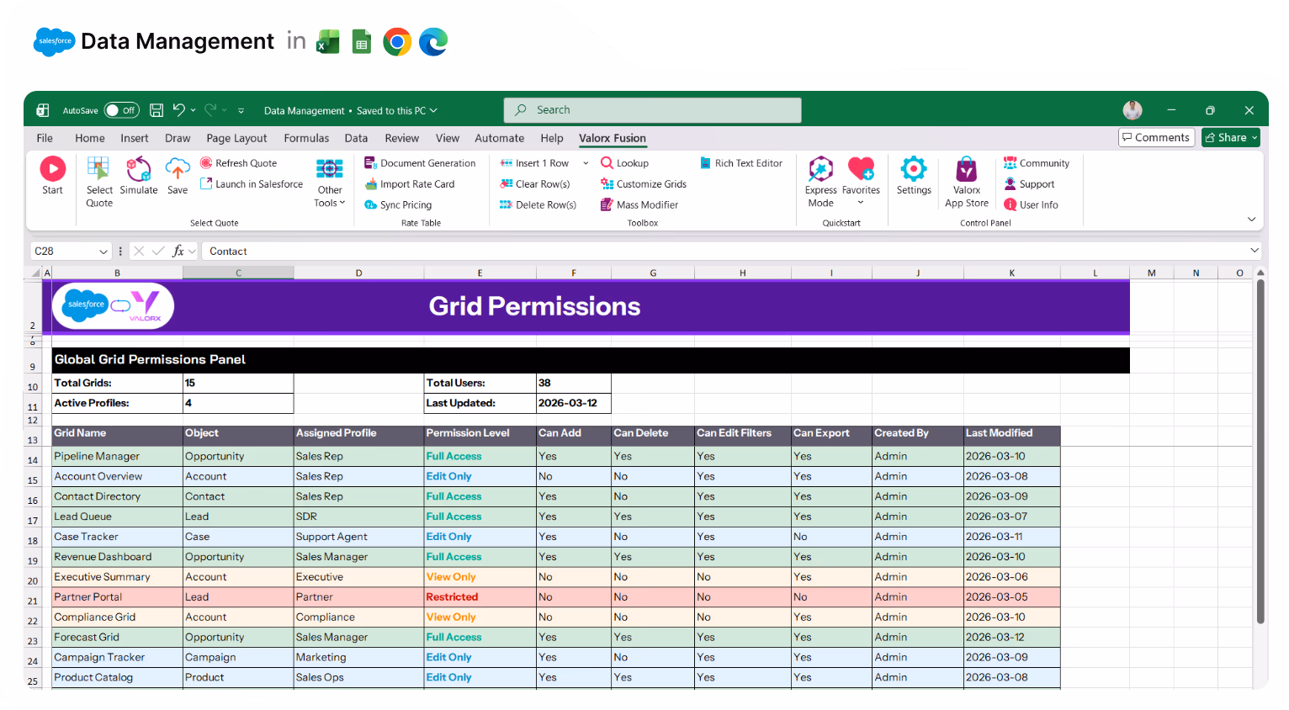Viewport: 1289px width, 710px height.
Task: Click Launch in Salesforce
Action: tap(251, 183)
